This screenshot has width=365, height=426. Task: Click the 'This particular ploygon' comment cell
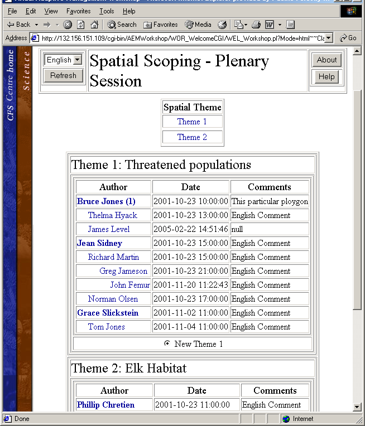(270, 201)
